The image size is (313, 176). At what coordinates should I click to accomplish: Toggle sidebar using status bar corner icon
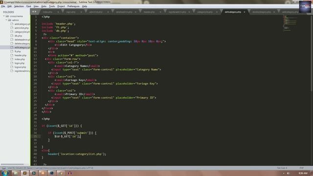click(3, 168)
